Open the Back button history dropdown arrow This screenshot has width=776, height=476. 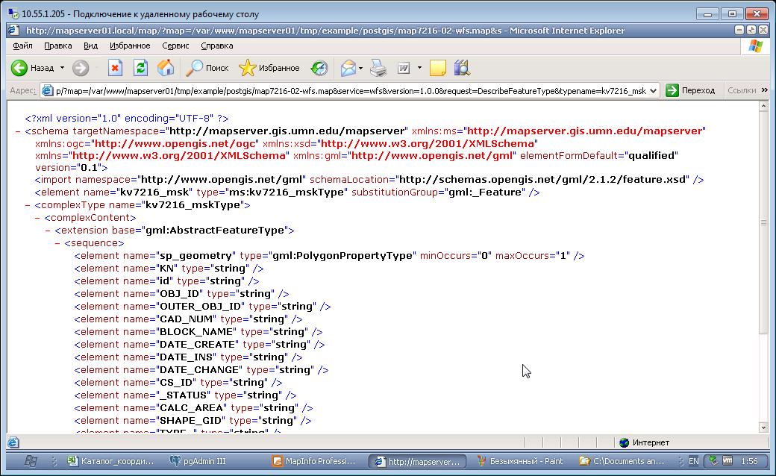click(62, 68)
